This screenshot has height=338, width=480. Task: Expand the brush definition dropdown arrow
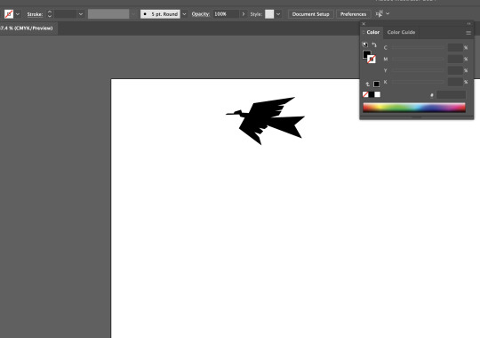click(184, 14)
